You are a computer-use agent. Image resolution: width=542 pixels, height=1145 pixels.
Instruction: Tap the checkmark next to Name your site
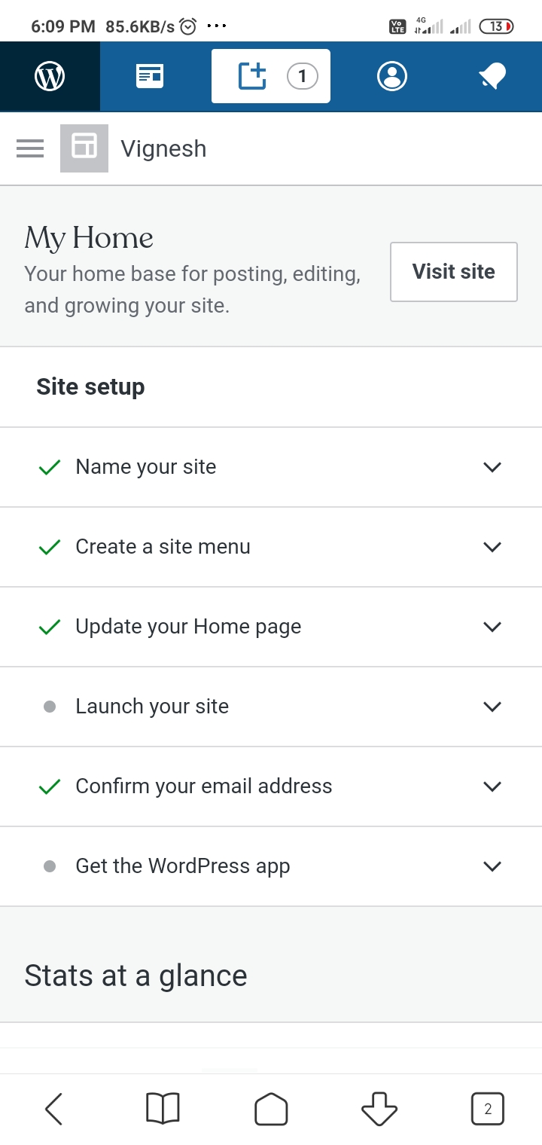click(49, 467)
